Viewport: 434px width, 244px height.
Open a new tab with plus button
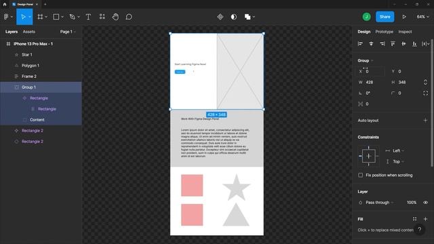pos(45,5)
